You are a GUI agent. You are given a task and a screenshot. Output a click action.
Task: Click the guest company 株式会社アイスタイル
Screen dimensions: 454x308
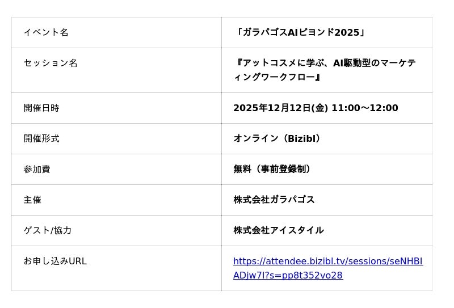[279, 230]
